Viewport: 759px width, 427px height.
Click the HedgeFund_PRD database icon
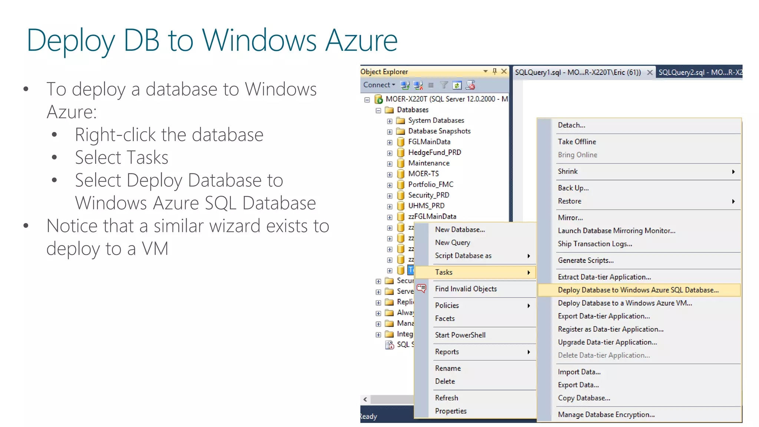401,152
